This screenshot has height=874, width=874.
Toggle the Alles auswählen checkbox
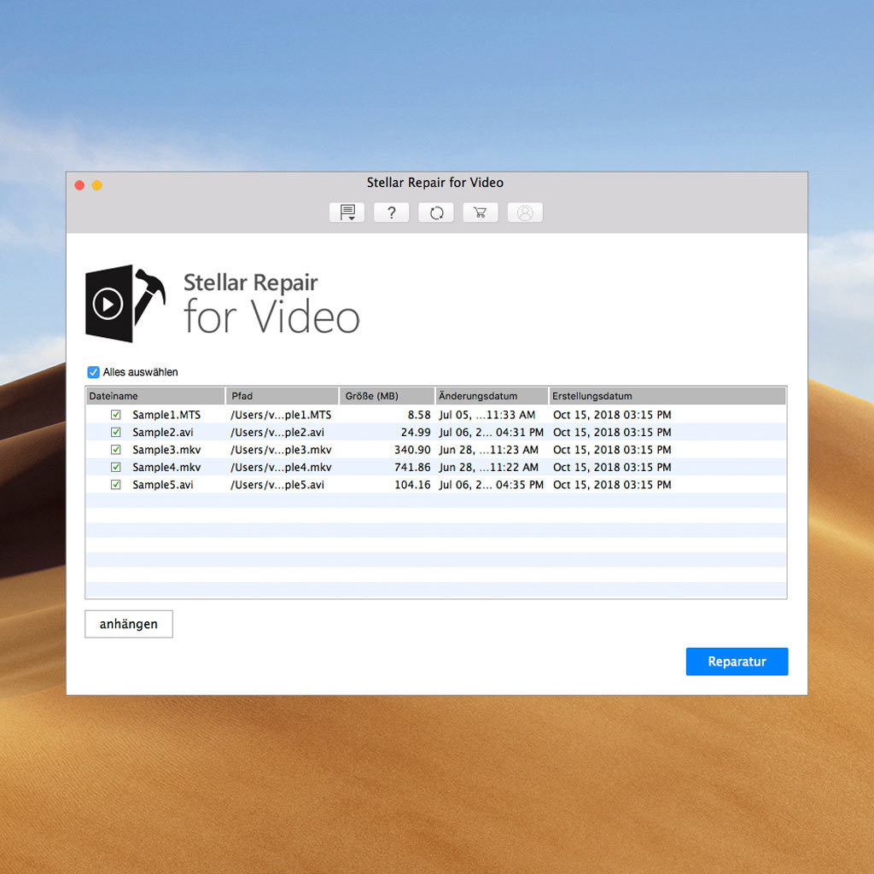(93, 372)
